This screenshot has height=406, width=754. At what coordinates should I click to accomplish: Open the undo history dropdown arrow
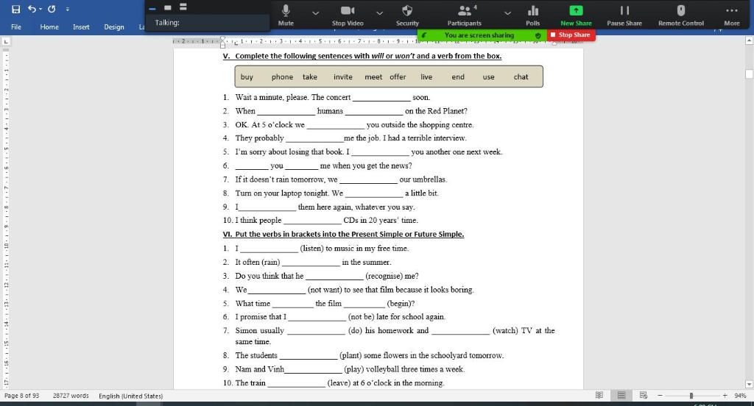pos(40,9)
